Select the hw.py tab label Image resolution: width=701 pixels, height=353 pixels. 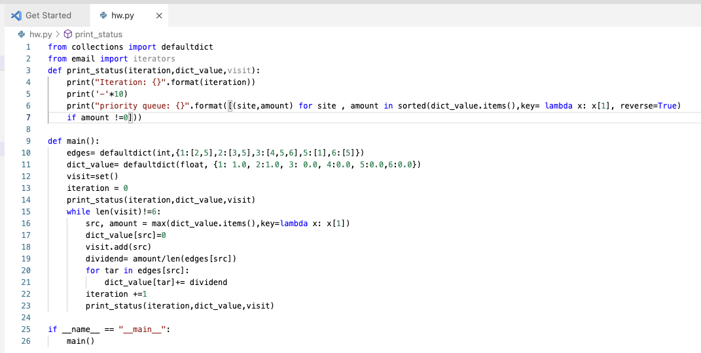pyautogui.click(x=122, y=15)
